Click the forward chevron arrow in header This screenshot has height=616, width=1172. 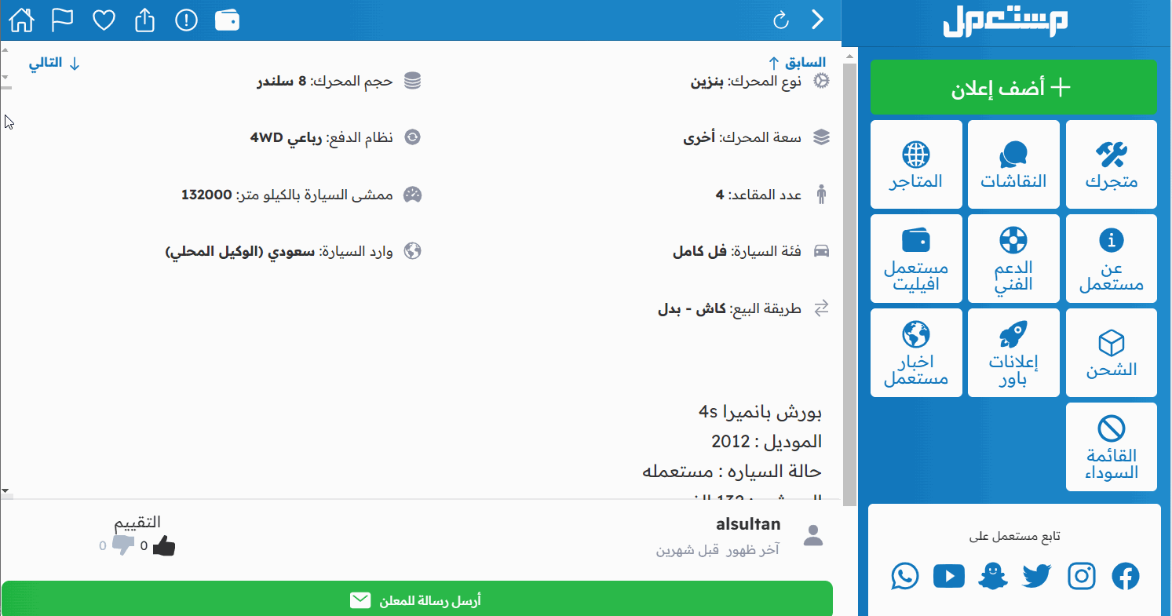pyautogui.click(x=818, y=20)
